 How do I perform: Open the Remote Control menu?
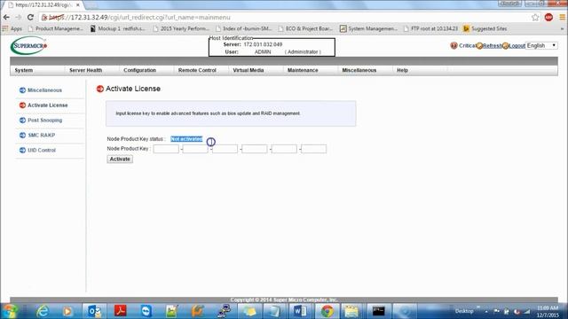point(197,70)
